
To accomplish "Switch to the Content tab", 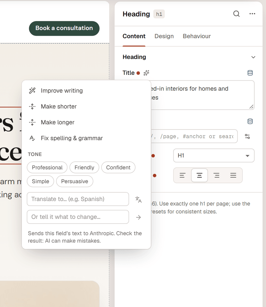I will (134, 36).
